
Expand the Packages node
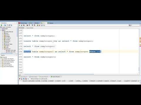(3, 36)
